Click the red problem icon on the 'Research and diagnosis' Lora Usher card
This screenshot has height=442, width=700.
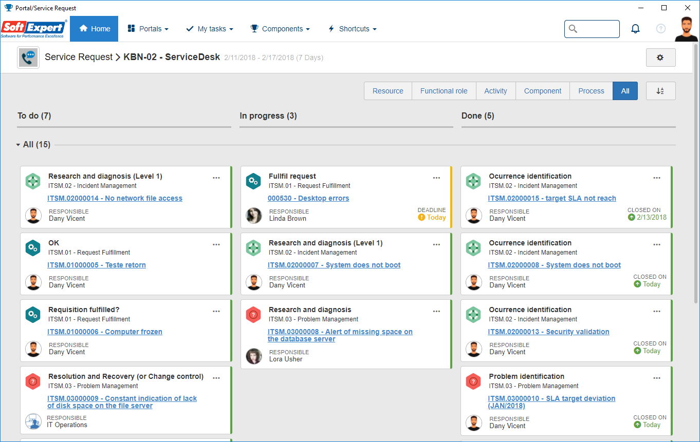[253, 315]
